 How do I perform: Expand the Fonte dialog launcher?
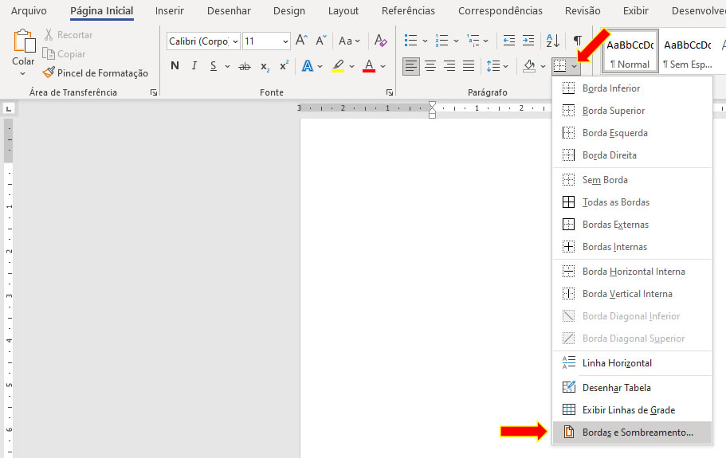(x=390, y=92)
